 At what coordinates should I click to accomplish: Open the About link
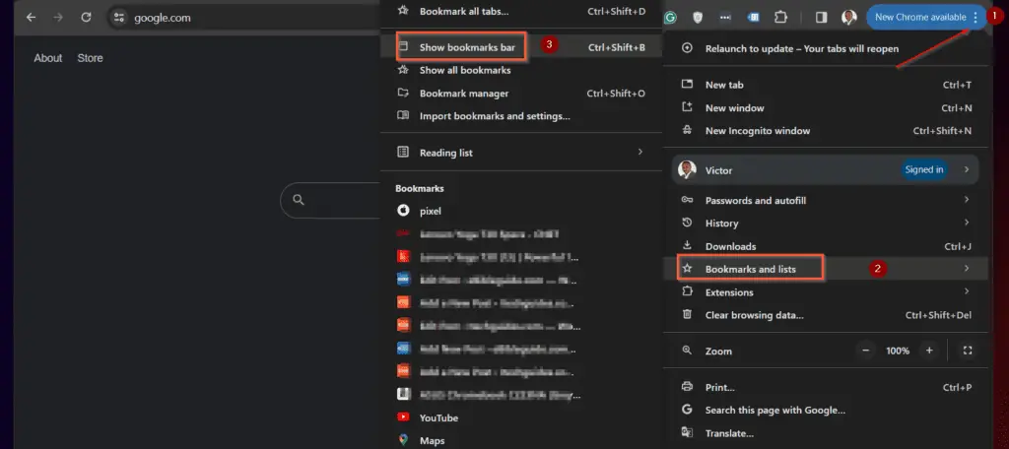48,58
